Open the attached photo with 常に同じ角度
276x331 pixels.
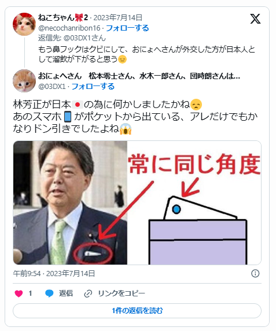pyautogui.click(x=137, y=203)
